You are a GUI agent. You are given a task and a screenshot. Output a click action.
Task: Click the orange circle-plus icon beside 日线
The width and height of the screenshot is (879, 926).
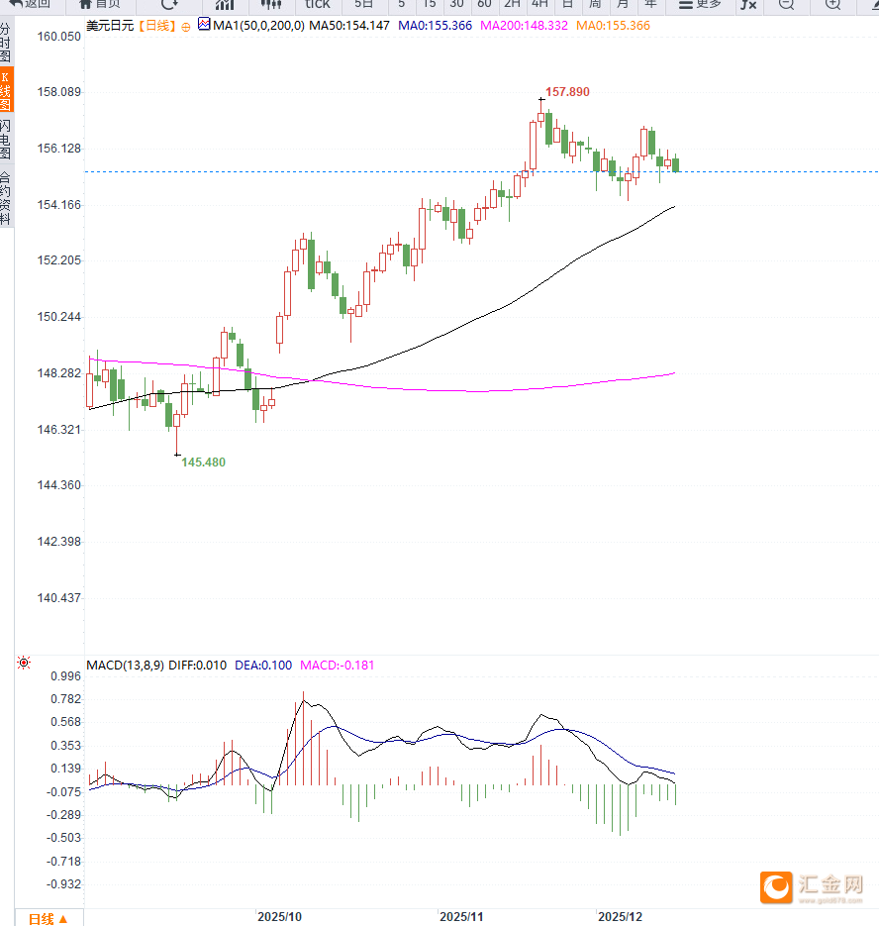[186, 27]
